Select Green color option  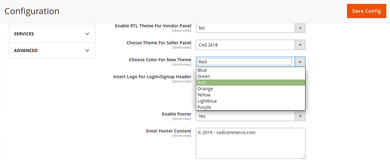204,76
